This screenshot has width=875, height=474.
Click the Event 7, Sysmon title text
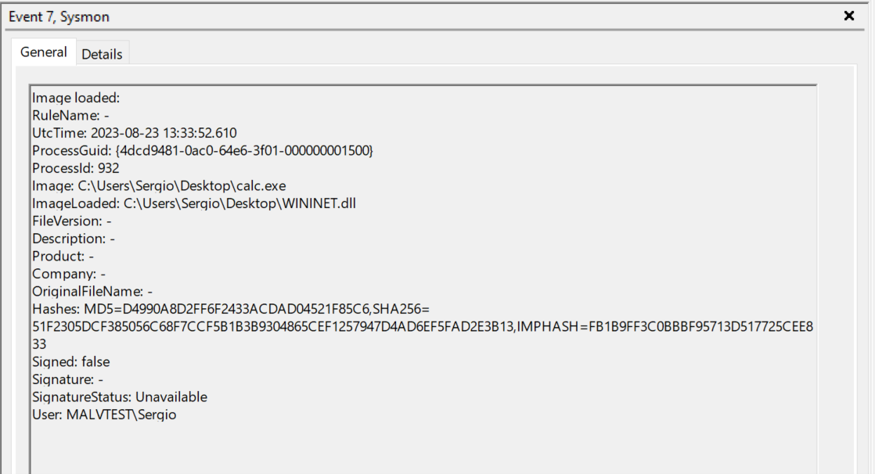tap(59, 16)
